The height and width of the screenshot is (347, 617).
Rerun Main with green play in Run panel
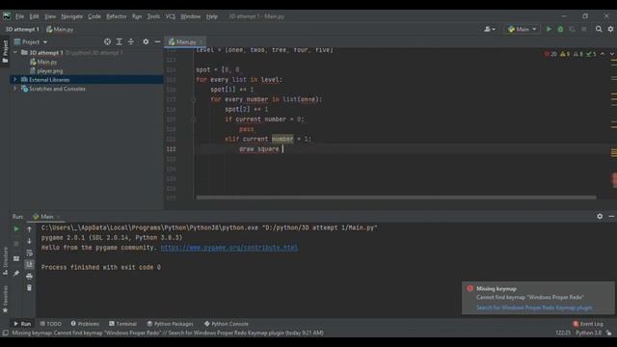[x=16, y=229]
